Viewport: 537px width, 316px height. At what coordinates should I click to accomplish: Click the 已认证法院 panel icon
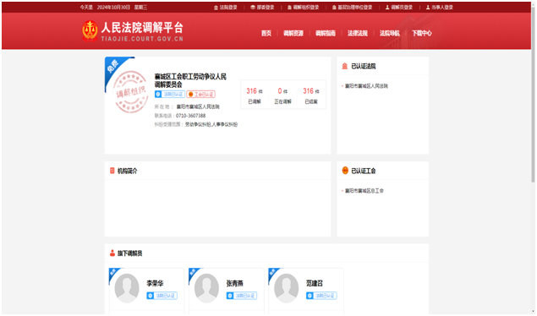point(345,66)
